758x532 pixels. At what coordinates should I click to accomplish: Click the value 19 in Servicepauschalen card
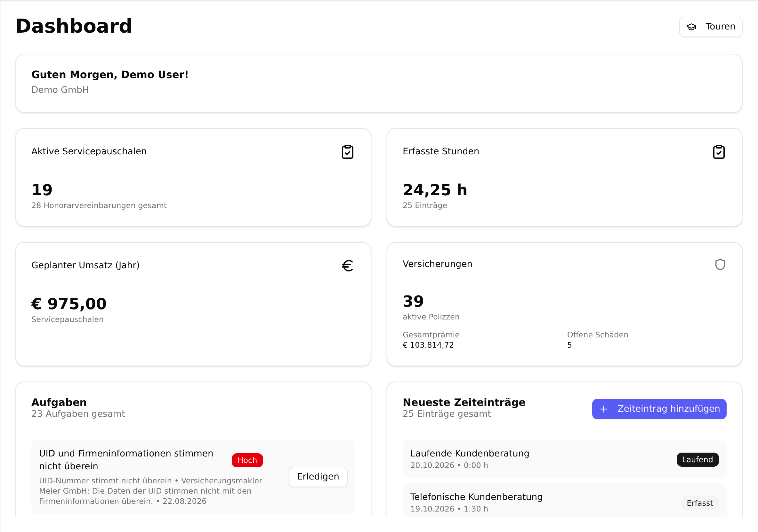(x=42, y=190)
